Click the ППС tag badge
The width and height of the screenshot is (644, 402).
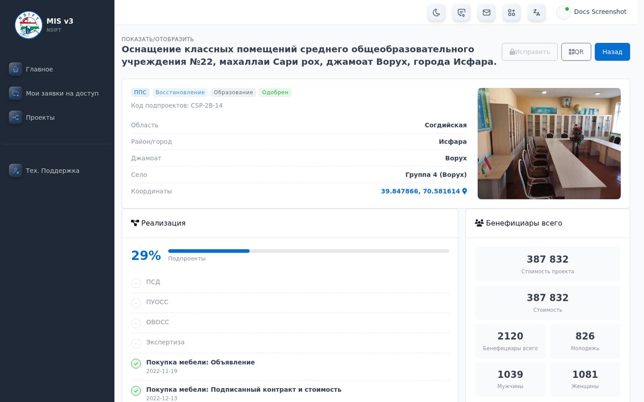point(140,92)
